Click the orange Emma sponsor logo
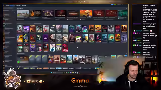Screen dimensions: 161x90 pos(80,80)
